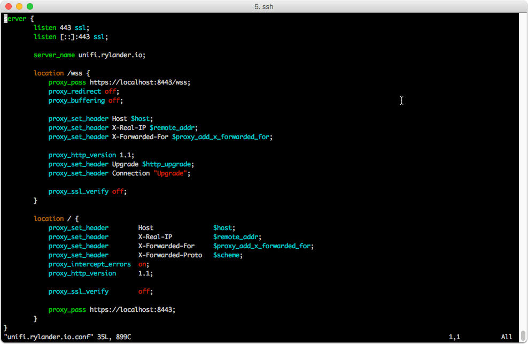Click the '$scheme;' variable

pyautogui.click(x=228, y=255)
